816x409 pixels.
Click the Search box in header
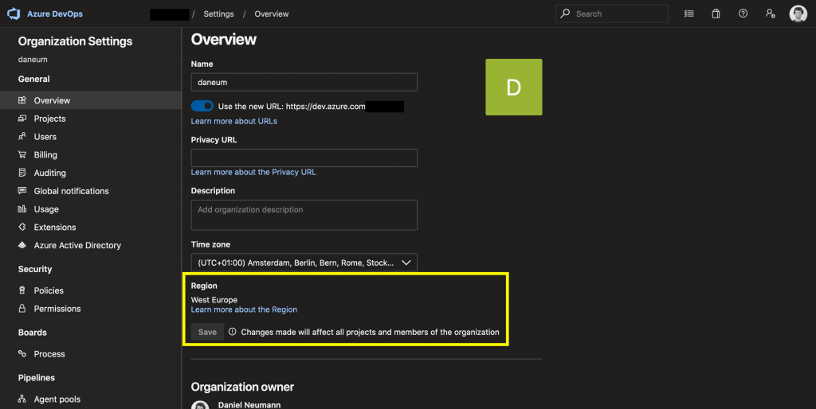pos(611,14)
